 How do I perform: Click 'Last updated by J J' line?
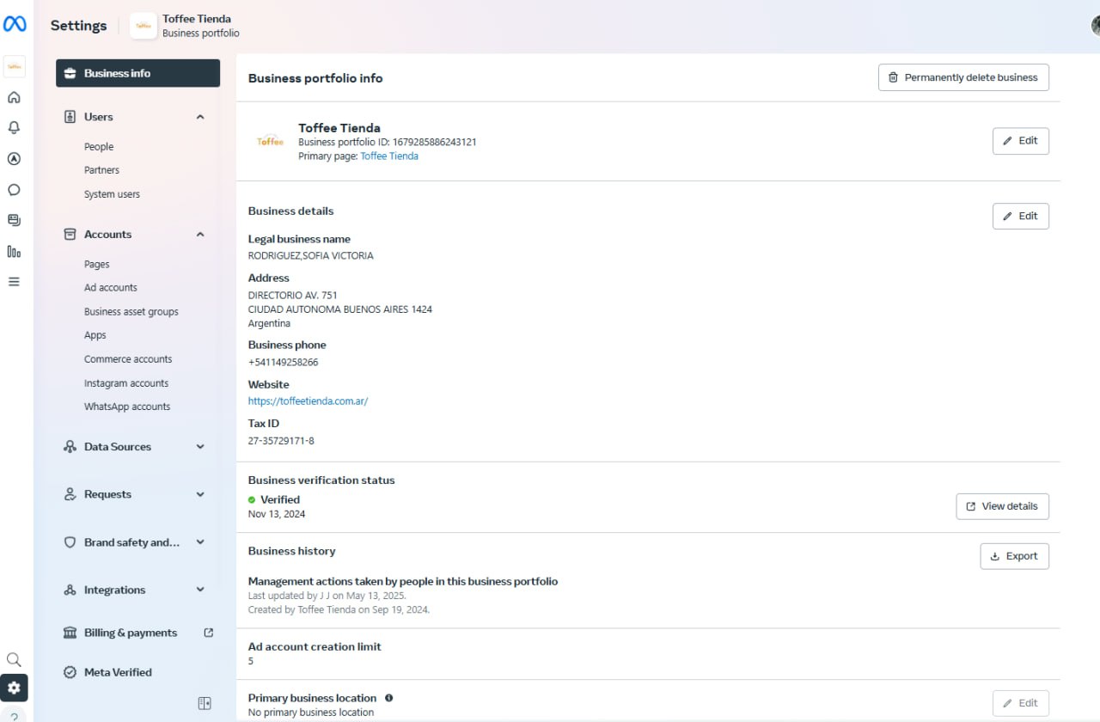[x=327, y=596]
